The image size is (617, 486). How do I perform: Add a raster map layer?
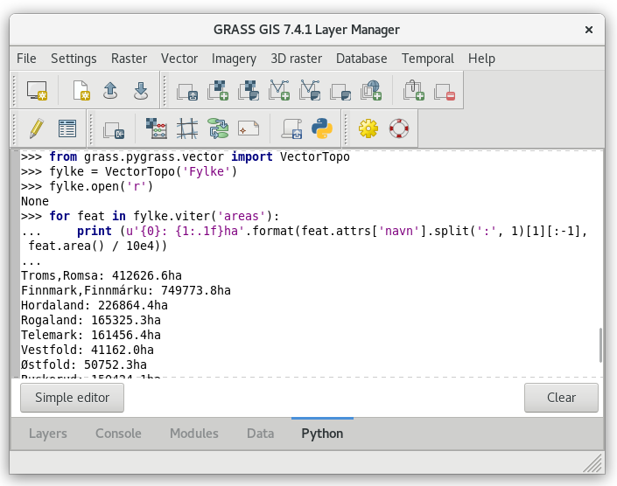218,90
